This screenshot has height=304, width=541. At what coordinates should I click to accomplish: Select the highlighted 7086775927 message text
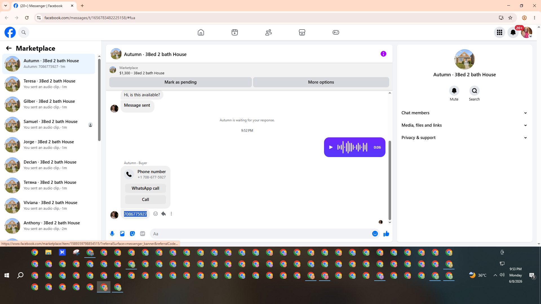click(x=135, y=214)
